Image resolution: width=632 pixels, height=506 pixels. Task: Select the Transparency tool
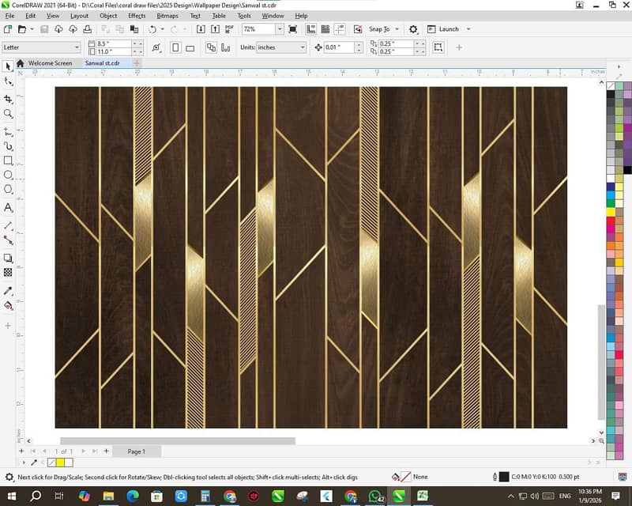tap(8, 273)
